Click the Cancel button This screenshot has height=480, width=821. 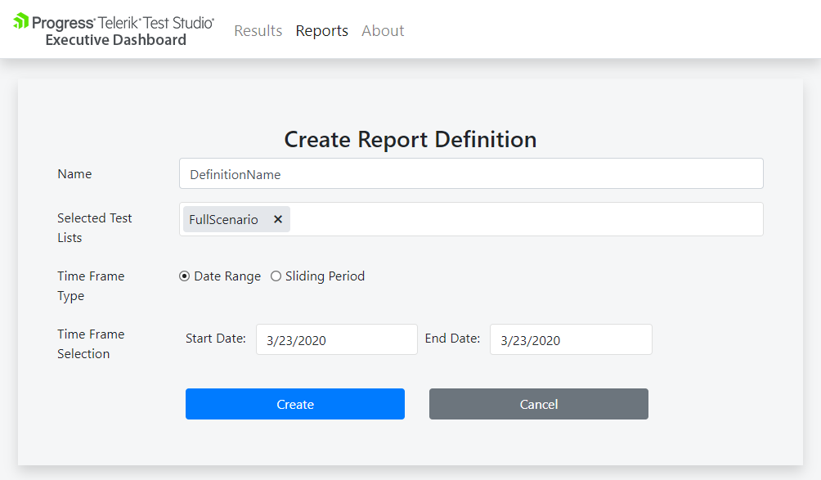(539, 404)
